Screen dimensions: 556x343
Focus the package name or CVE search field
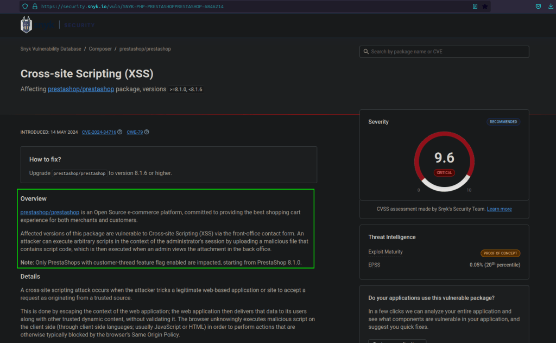point(448,52)
